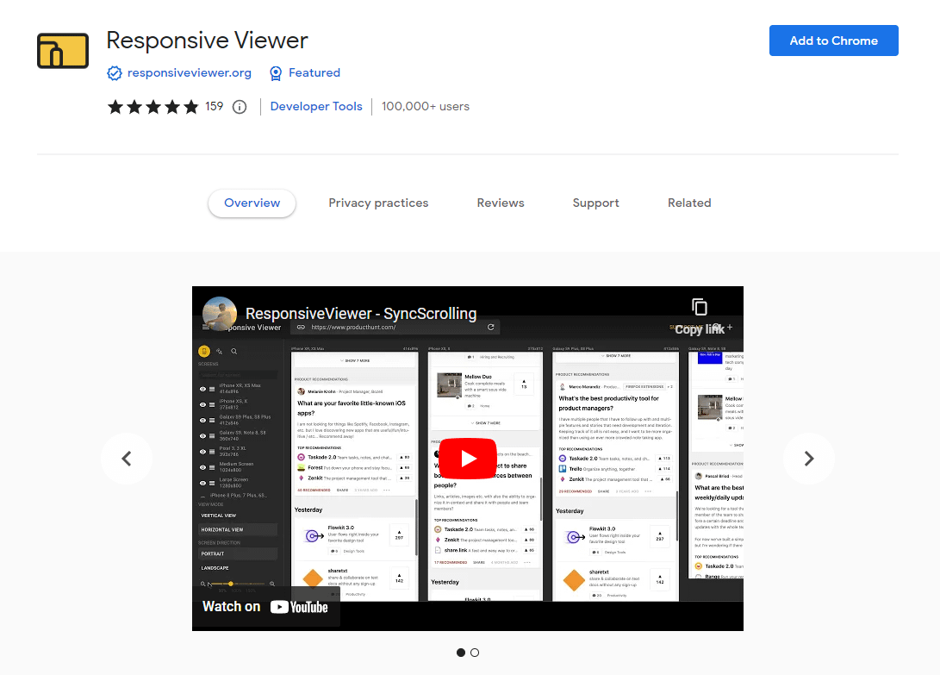Play the ResponsiveViewer YouTube video

[468, 459]
